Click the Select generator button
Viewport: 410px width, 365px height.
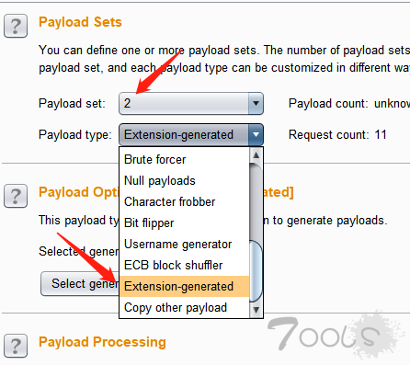pos(80,284)
